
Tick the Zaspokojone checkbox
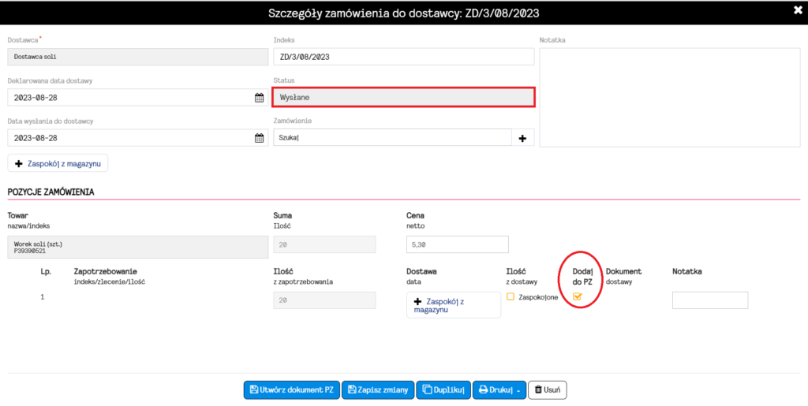(x=511, y=296)
